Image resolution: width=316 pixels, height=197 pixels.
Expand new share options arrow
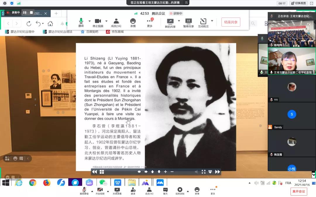[x=179, y=21]
